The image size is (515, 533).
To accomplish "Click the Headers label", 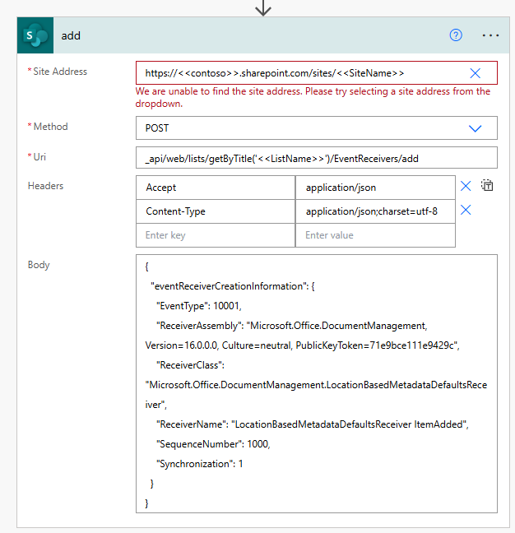I will coord(45,186).
